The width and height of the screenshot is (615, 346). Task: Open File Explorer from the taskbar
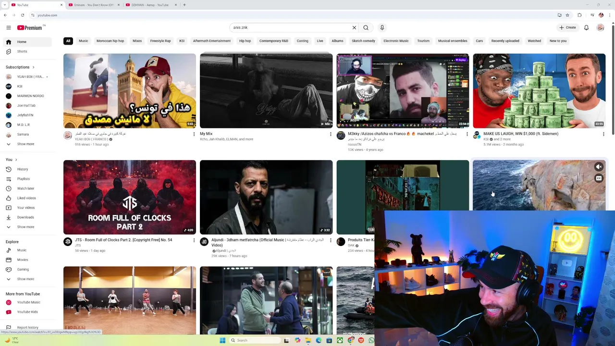[x=308, y=340]
